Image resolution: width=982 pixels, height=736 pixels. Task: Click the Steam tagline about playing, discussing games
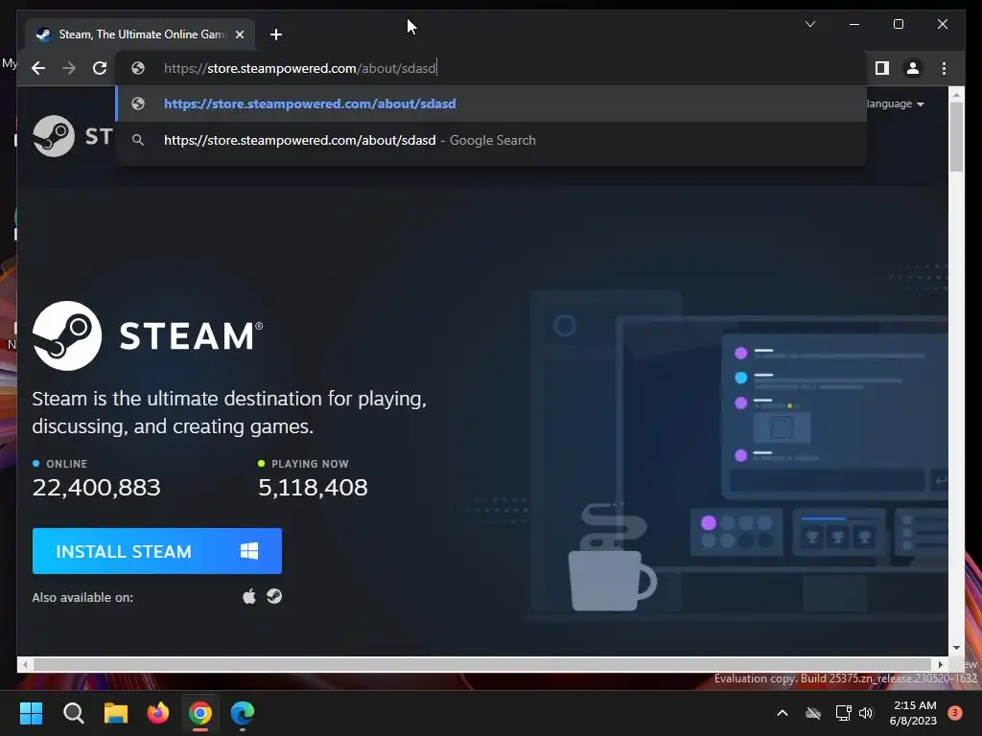229,412
